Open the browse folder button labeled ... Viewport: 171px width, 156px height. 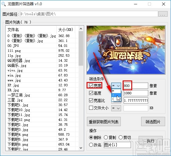click(x=163, y=14)
